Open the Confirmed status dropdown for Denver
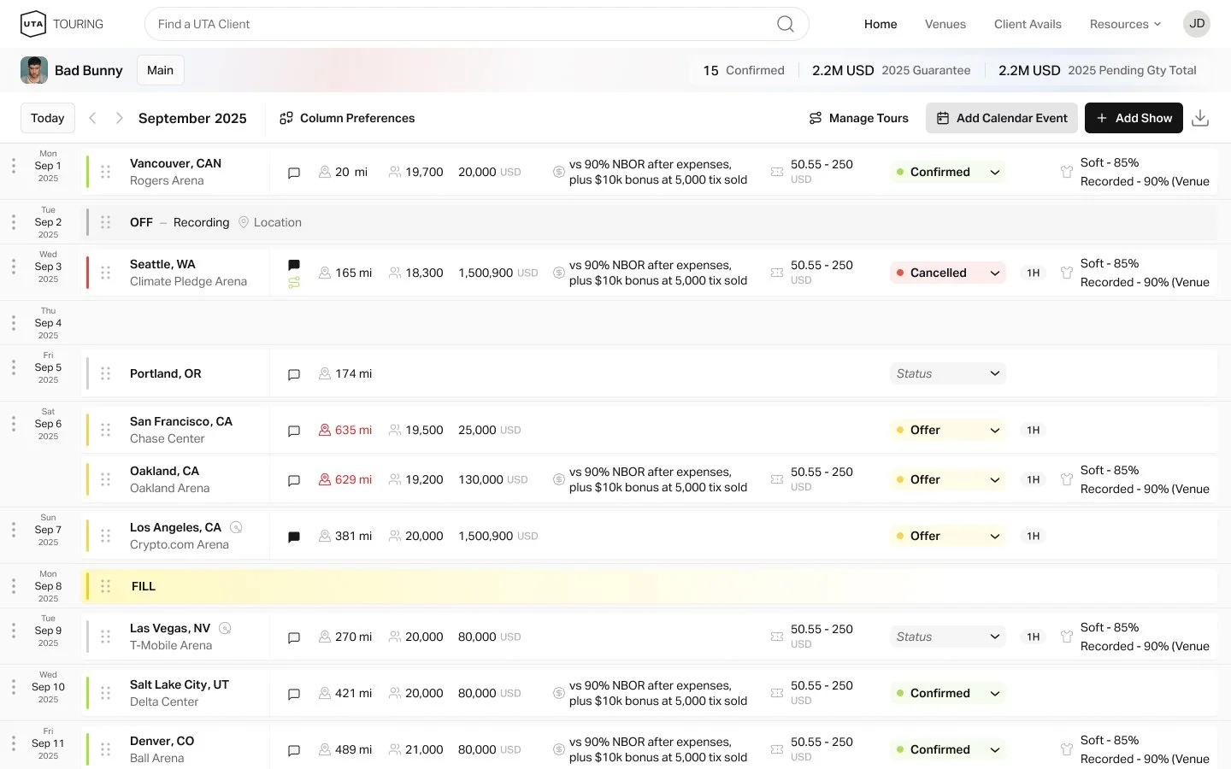 pyautogui.click(x=948, y=749)
